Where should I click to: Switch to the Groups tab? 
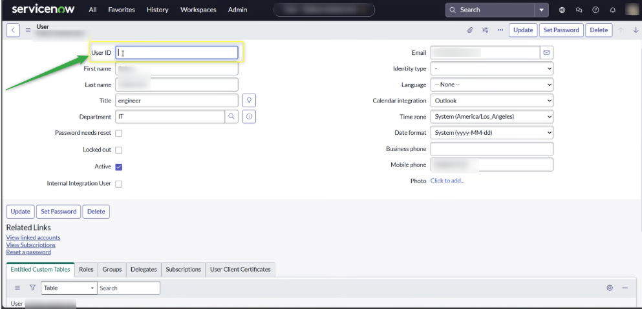coord(112,270)
